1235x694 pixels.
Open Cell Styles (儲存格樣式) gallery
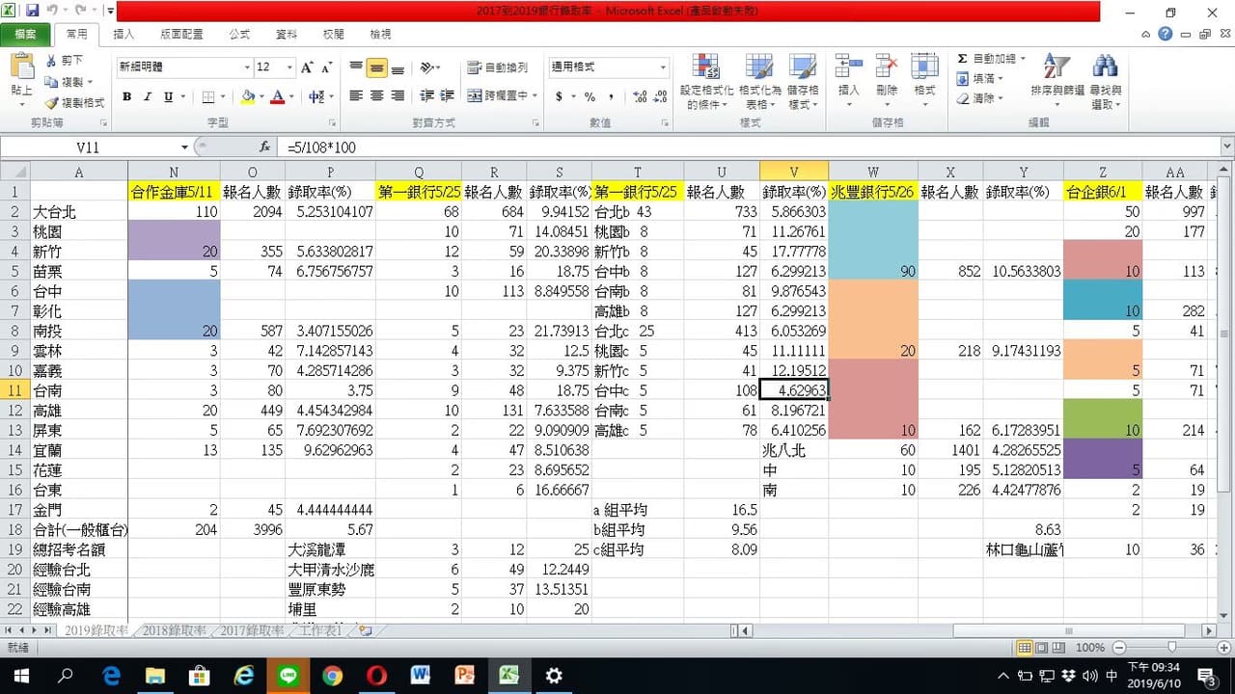click(803, 82)
